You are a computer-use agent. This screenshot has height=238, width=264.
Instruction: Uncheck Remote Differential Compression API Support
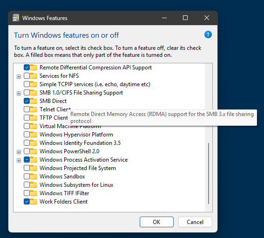click(x=27, y=68)
